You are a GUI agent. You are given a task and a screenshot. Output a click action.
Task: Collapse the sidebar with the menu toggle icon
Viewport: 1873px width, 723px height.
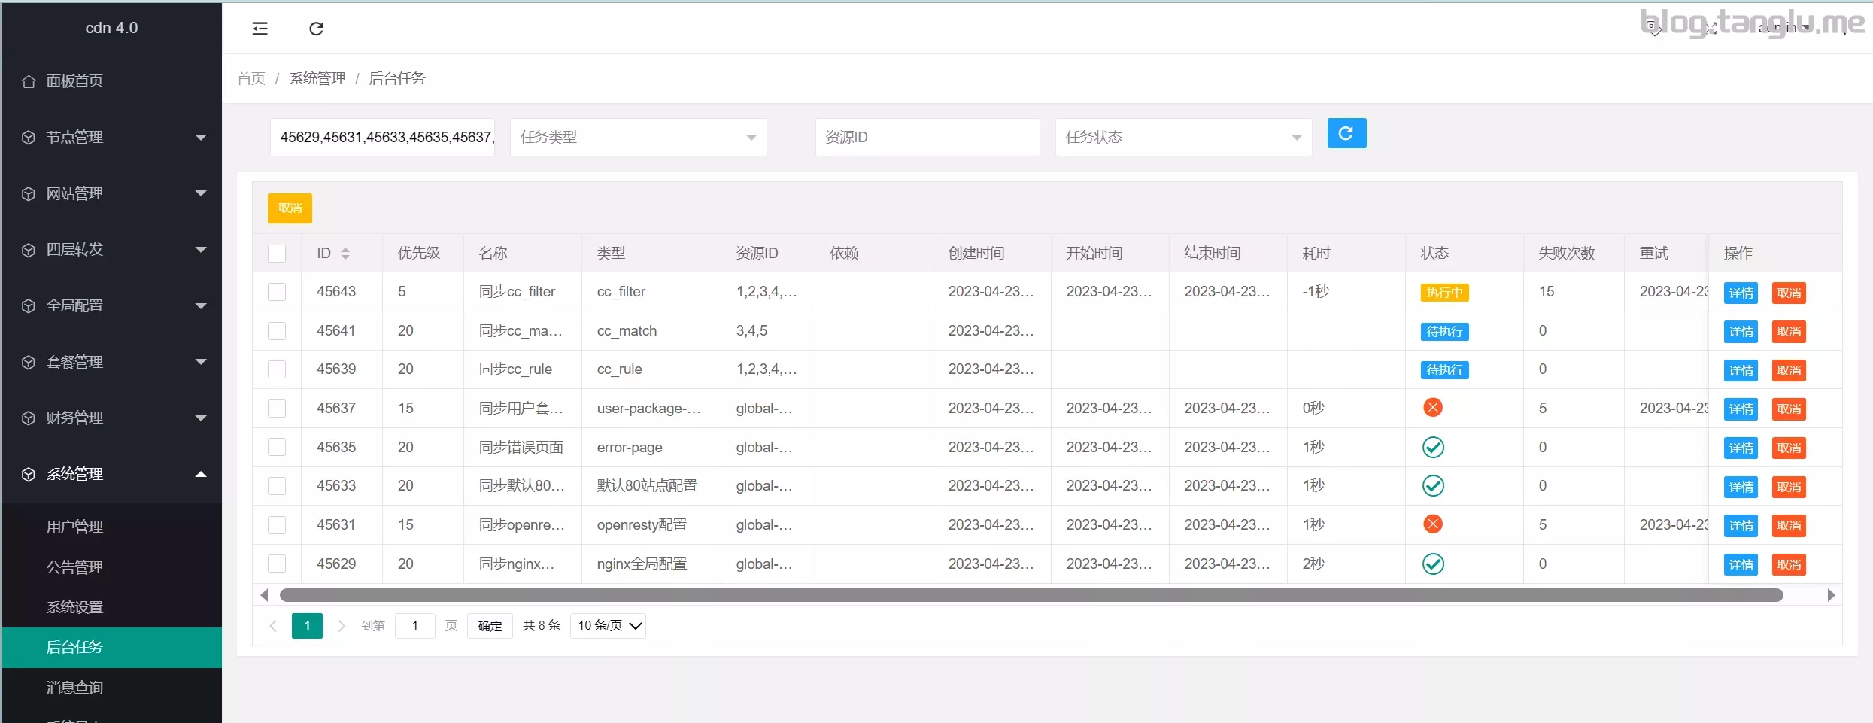(x=260, y=29)
